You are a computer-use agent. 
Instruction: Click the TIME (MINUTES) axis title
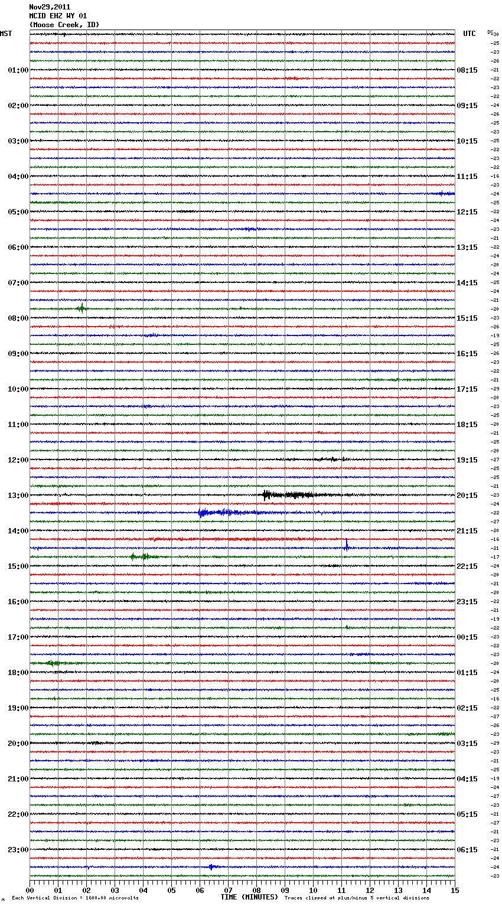pos(249,897)
